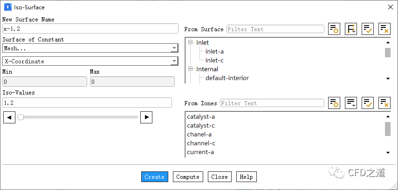The width and height of the screenshot is (398, 190).
Task: Select all shown zones in From Zones
Action: pos(368,103)
